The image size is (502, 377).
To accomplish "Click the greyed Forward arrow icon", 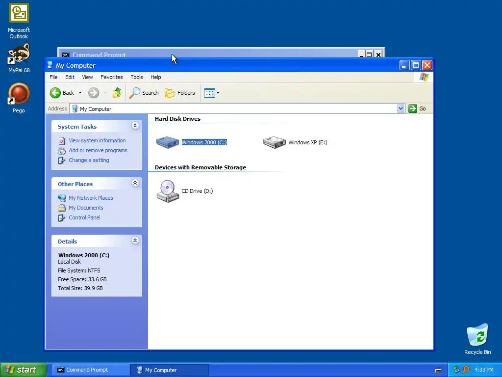I will pyautogui.click(x=94, y=93).
